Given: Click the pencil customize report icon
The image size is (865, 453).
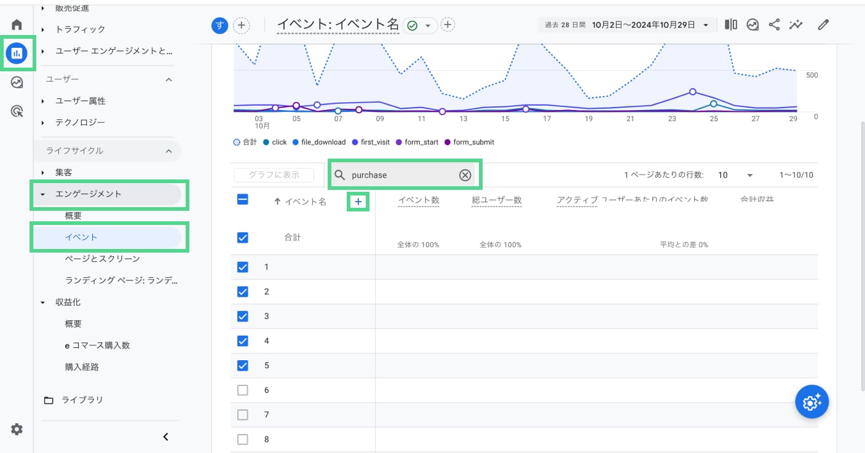Looking at the screenshot, I should click(x=823, y=25).
